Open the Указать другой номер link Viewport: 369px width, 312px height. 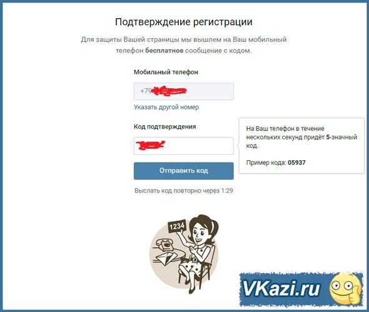point(166,108)
